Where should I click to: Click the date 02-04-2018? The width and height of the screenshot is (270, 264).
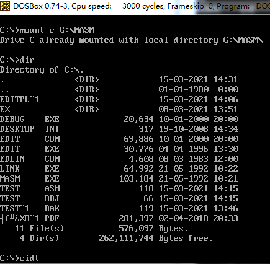click(x=184, y=218)
